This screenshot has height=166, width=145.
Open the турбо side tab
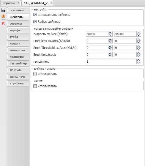click(x=18, y=37)
